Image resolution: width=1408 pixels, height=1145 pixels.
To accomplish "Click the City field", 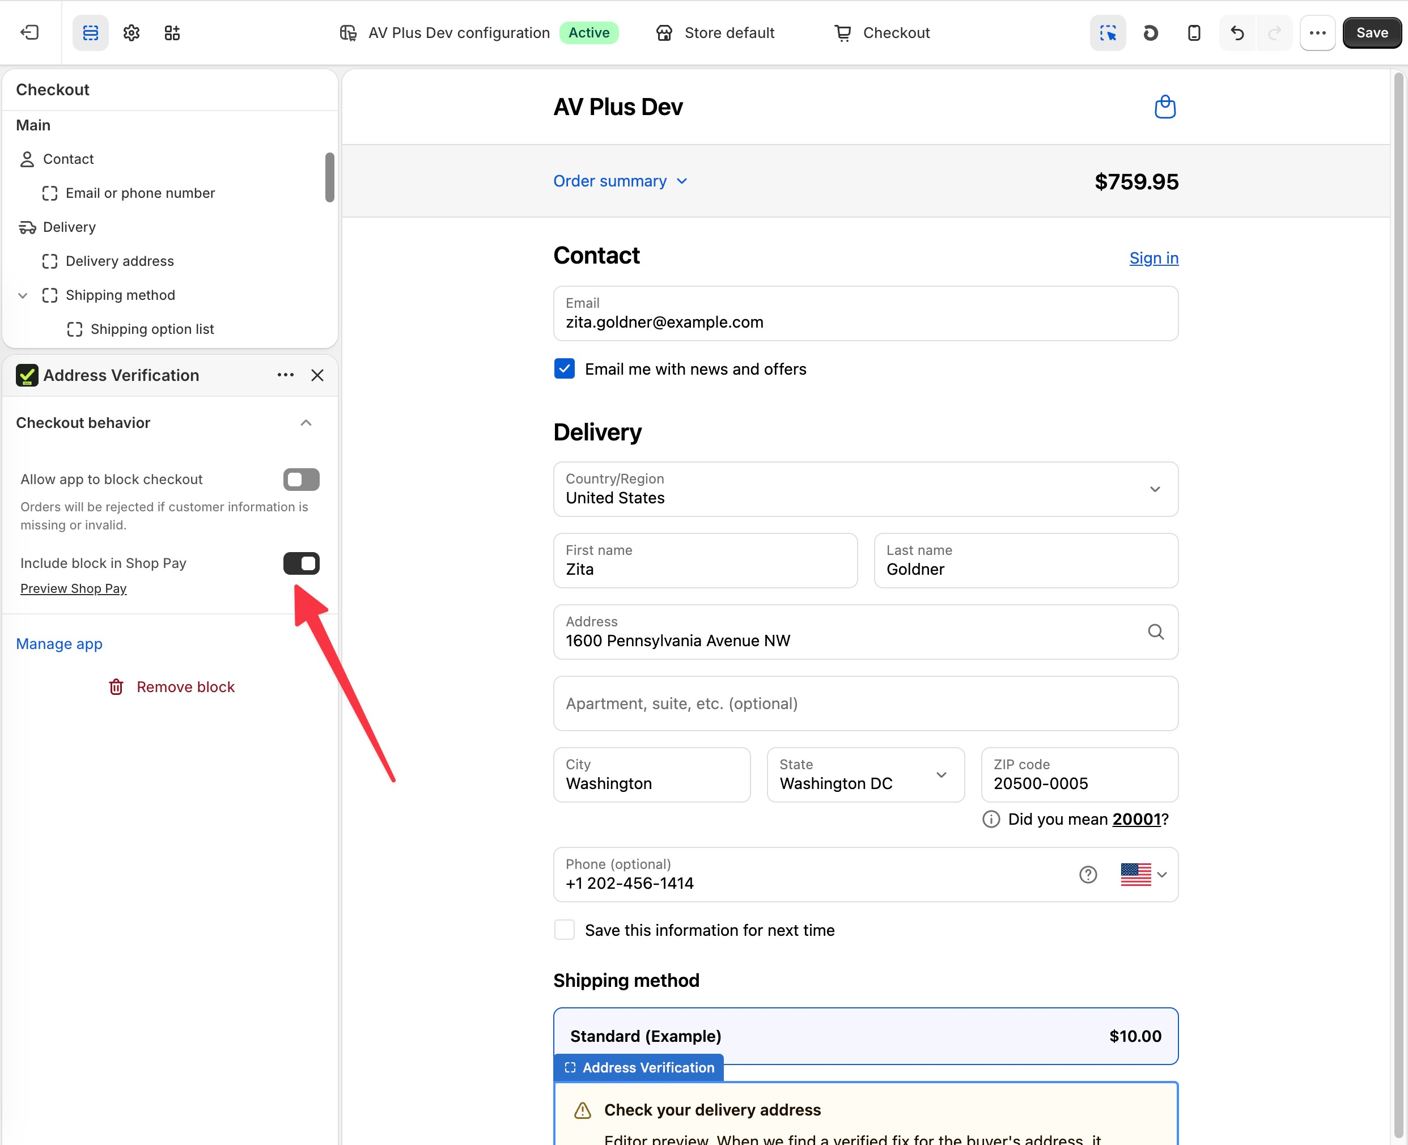I will point(652,774).
